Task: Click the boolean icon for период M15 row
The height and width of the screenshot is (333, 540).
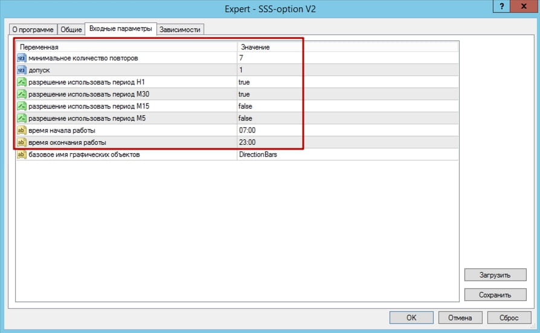Action: click(x=22, y=106)
